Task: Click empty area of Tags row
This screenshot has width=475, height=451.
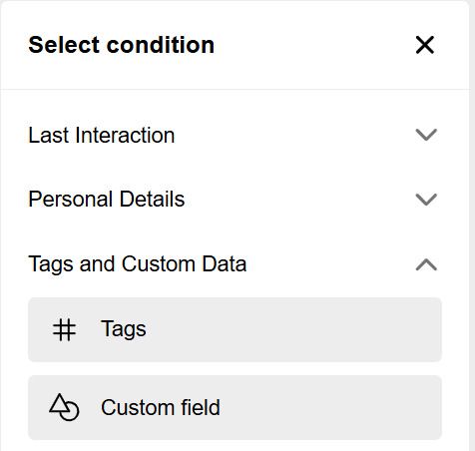Action: (292, 329)
